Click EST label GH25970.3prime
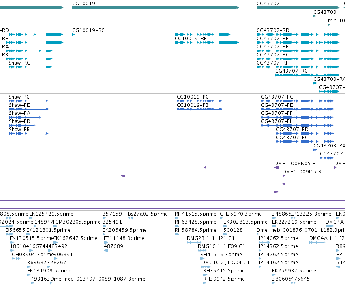The height and width of the screenshot is (285, 345). (241, 214)
